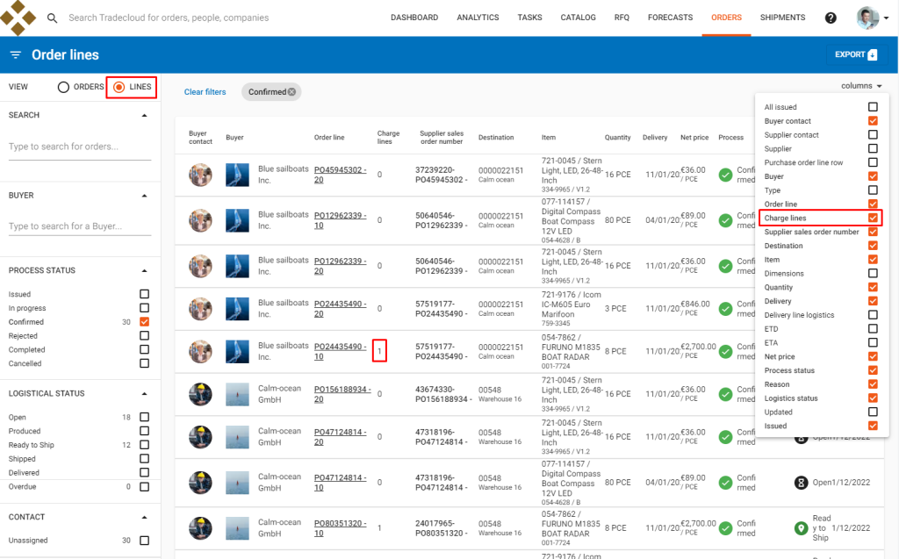899x559 pixels.
Task: Check the Issued process status filter
Action: [x=145, y=294]
